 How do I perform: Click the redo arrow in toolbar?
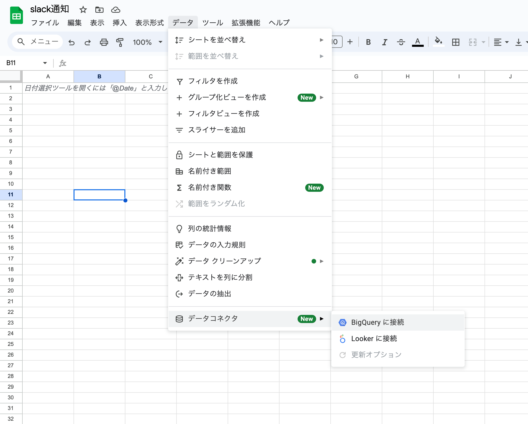click(87, 42)
